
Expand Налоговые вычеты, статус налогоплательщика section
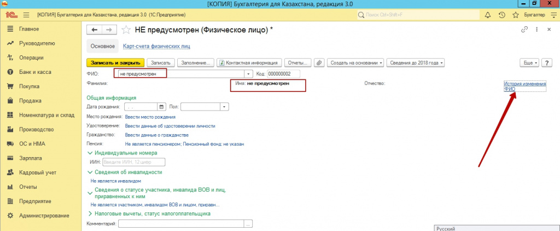149,213
